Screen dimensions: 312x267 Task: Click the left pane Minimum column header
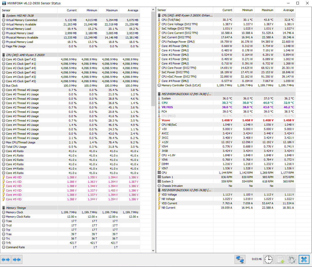pyautogui.click(x=88, y=10)
